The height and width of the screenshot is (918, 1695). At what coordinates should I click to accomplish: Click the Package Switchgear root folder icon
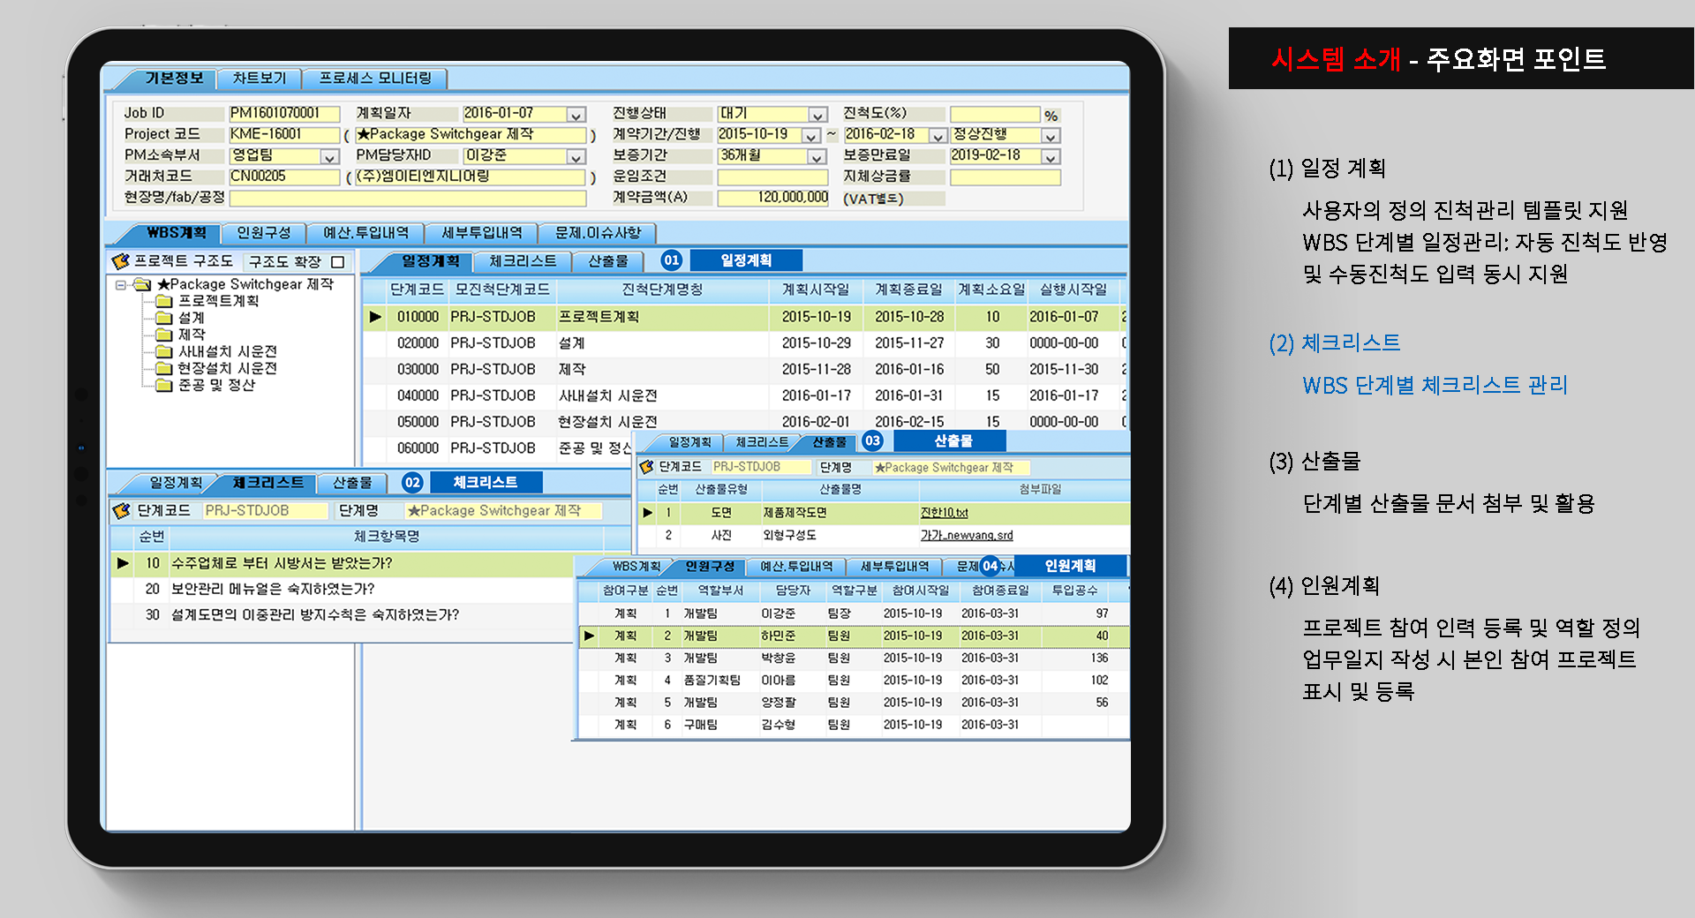click(x=142, y=285)
